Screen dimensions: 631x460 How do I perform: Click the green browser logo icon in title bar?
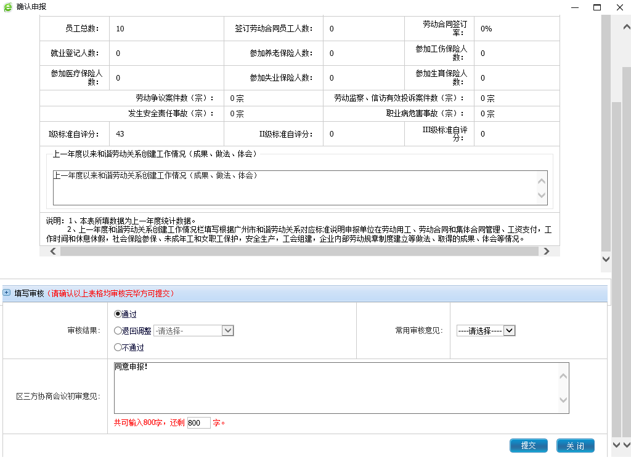(x=7, y=7)
